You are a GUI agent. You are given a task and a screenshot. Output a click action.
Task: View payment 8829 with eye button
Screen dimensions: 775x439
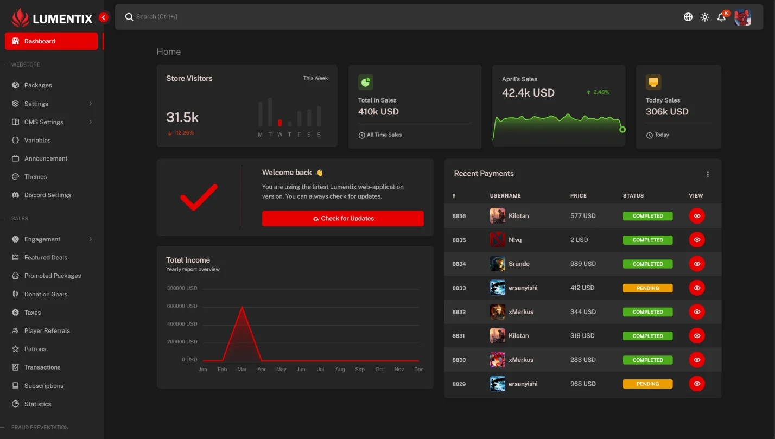(697, 384)
